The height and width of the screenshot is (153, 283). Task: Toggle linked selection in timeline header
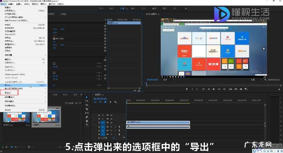tap(105, 102)
